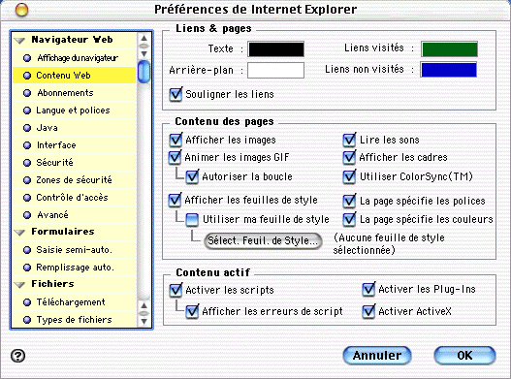Viewport: 511px width, 379px height.
Task: Open Types de fichiers settings
Action: [x=75, y=320]
